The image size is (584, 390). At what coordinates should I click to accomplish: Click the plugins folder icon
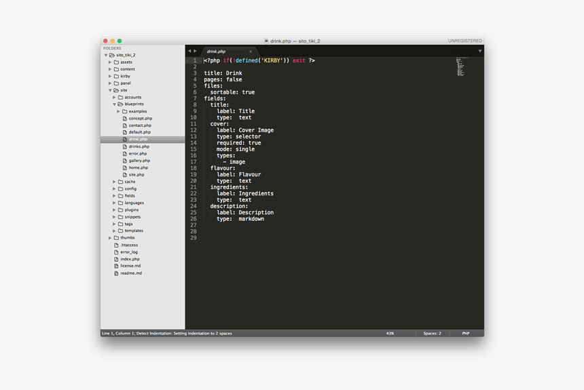(x=120, y=210)
